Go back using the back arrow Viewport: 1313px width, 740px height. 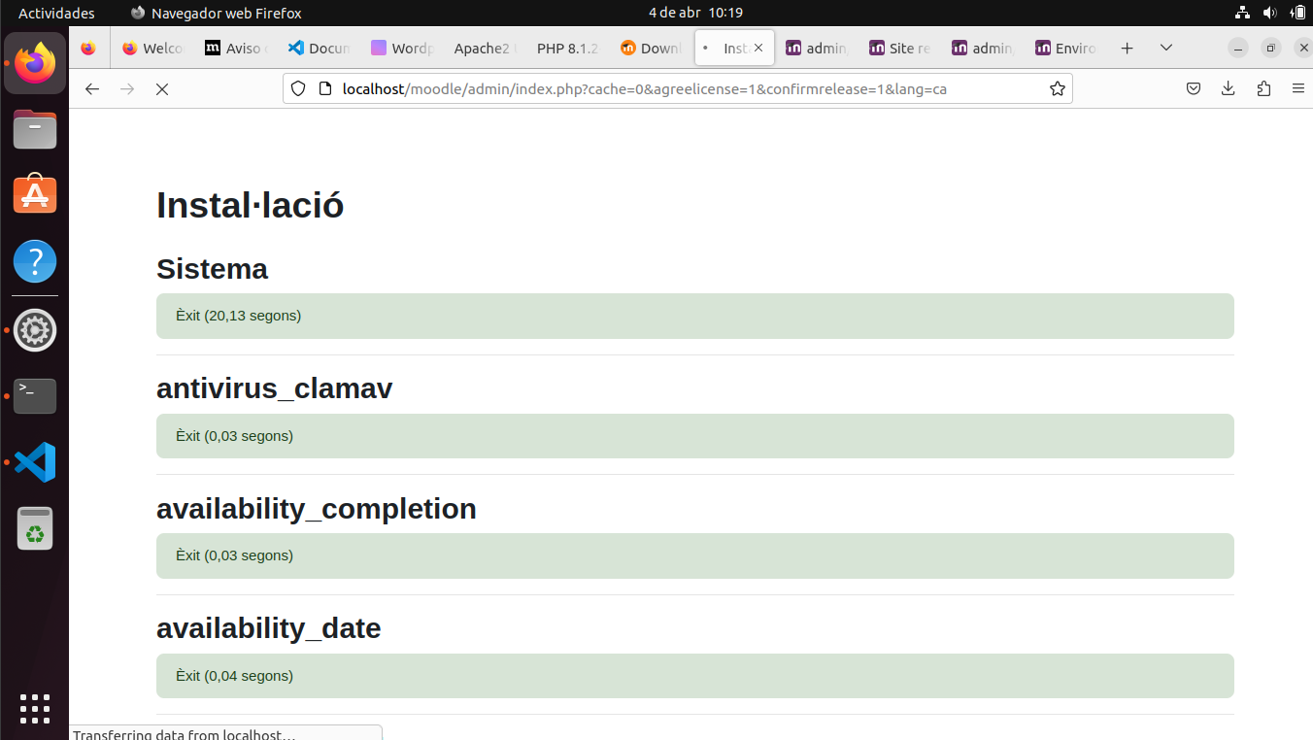tap(91, 87)
